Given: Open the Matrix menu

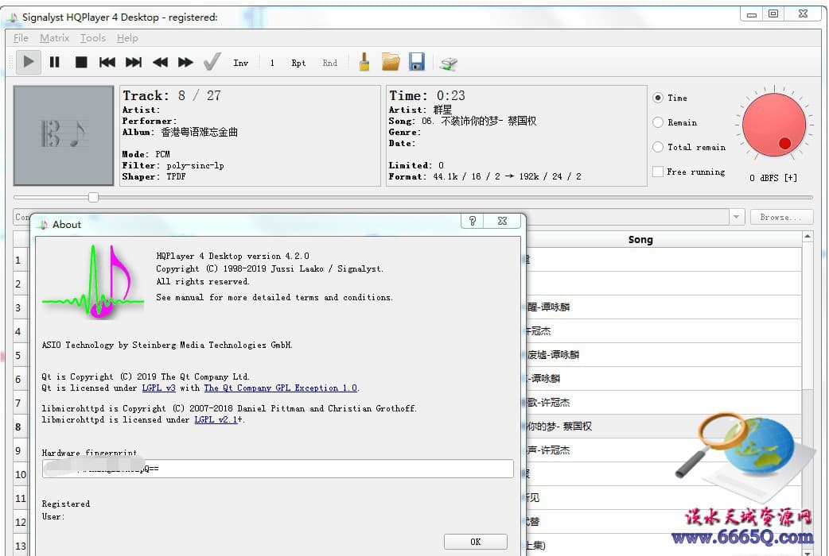Looking at the screenshot, I should coord(54,38).
